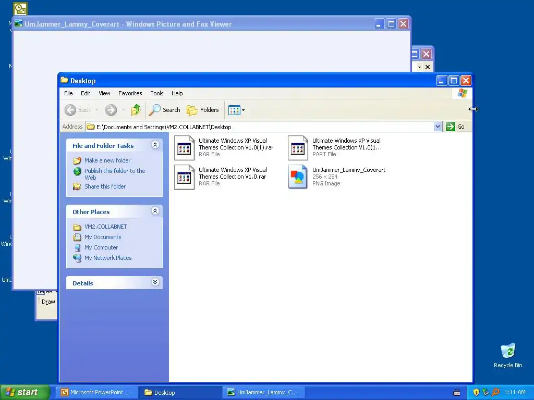Viewport: 534px width, 400px height.
Task: Select Themes Collection V1.0.rar file icon
Action: pos(184,177)
